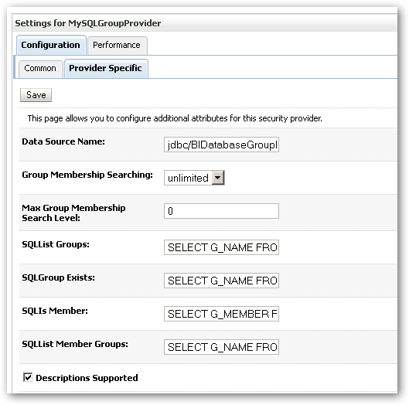Switch to the Common sub-tab

(40, 69)
